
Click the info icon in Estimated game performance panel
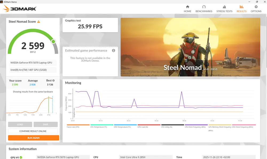[113, 50]
